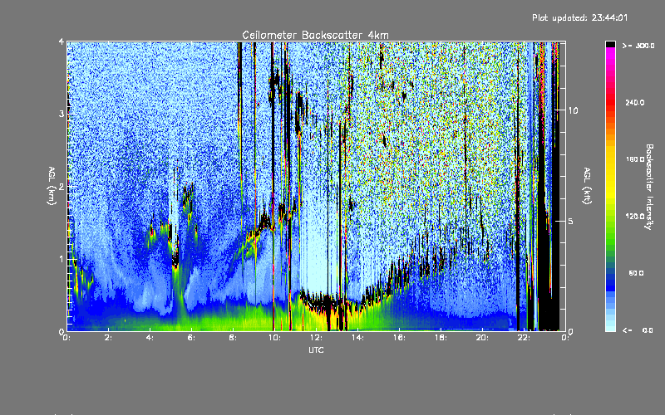The height and width of the screenshot is (415, 665).
Task: Click the green near-surface backscatter layer around 8 UTC
Action: [x=234, y=320]
